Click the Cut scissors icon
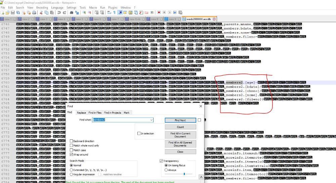 pos(41,13)
